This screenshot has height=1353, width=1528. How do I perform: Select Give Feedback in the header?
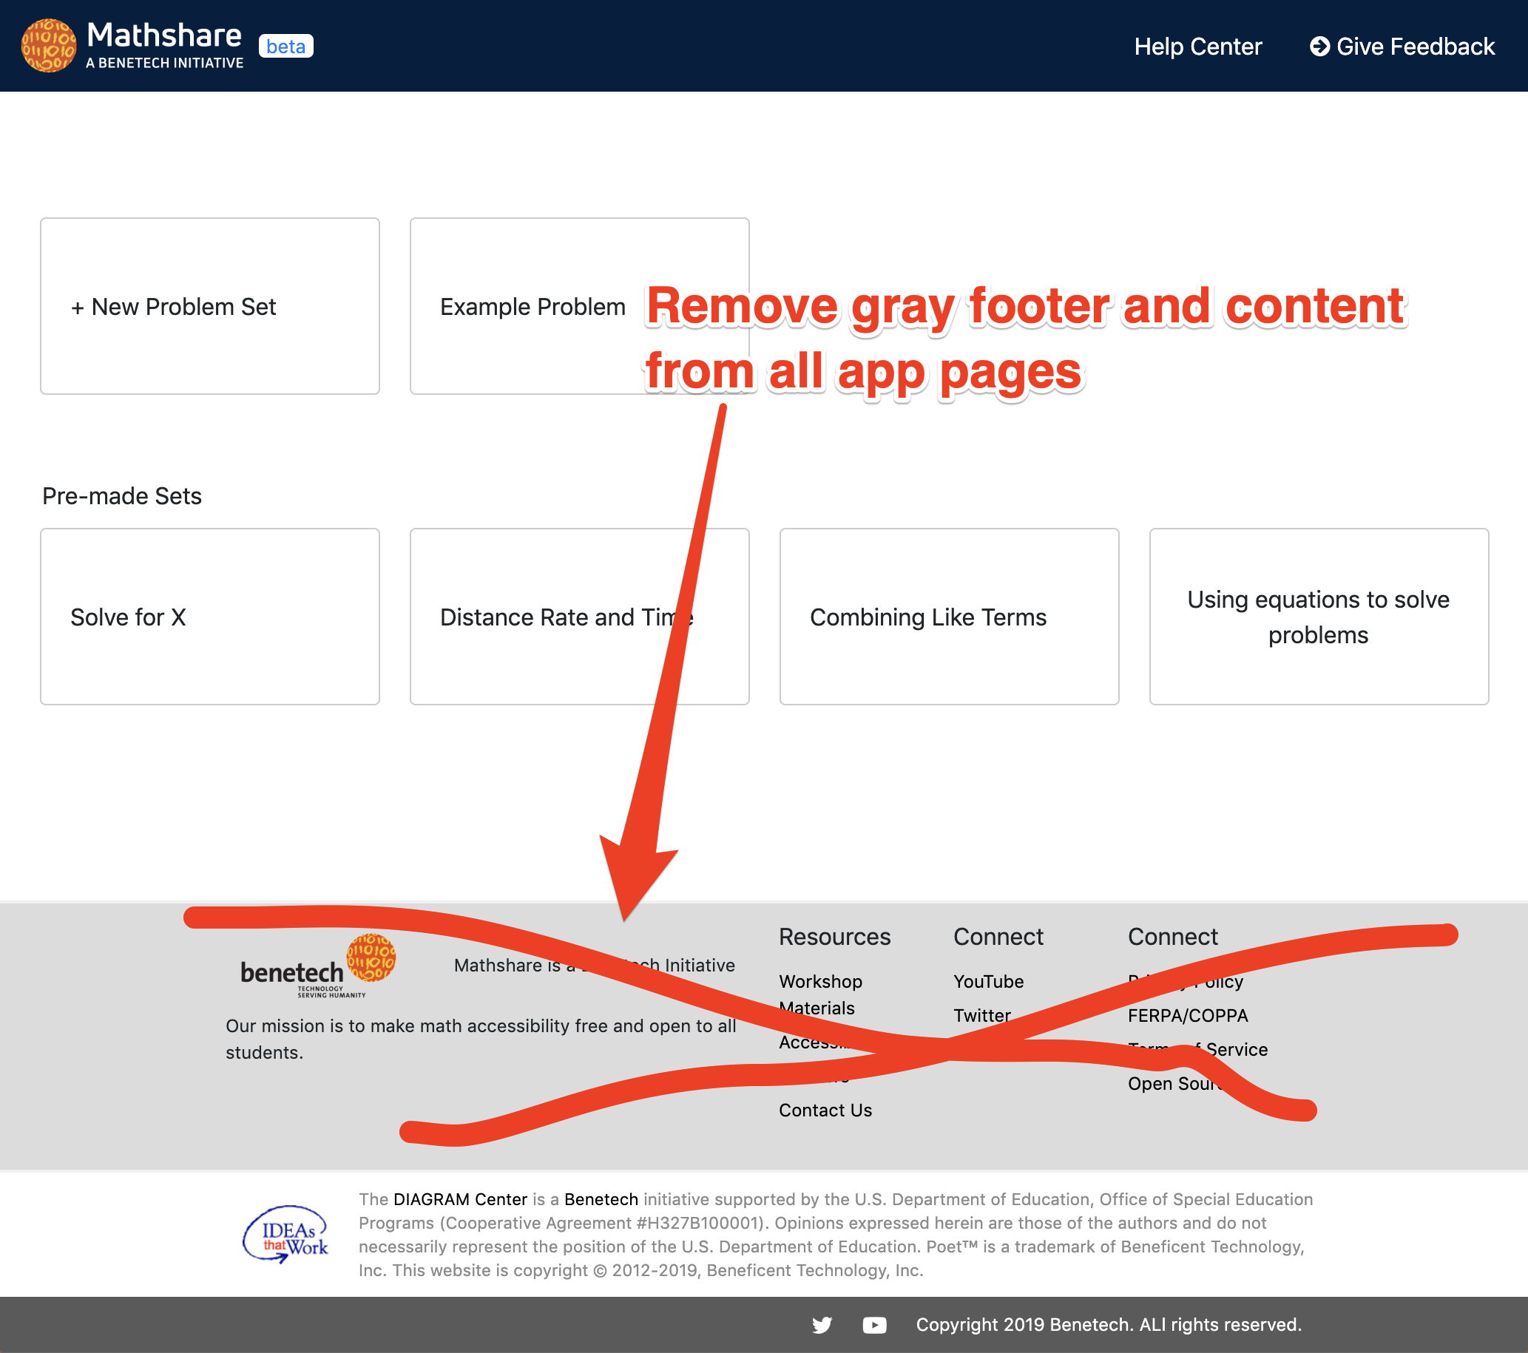[1415, 46]
